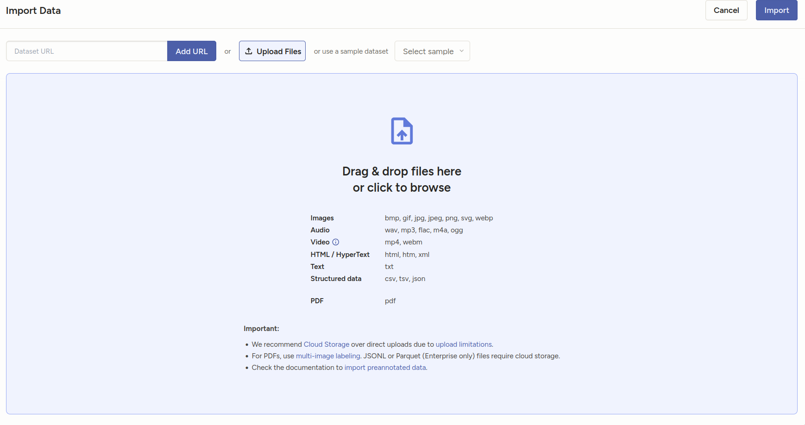Click the file upload icon in drop zone

point(402,131)
